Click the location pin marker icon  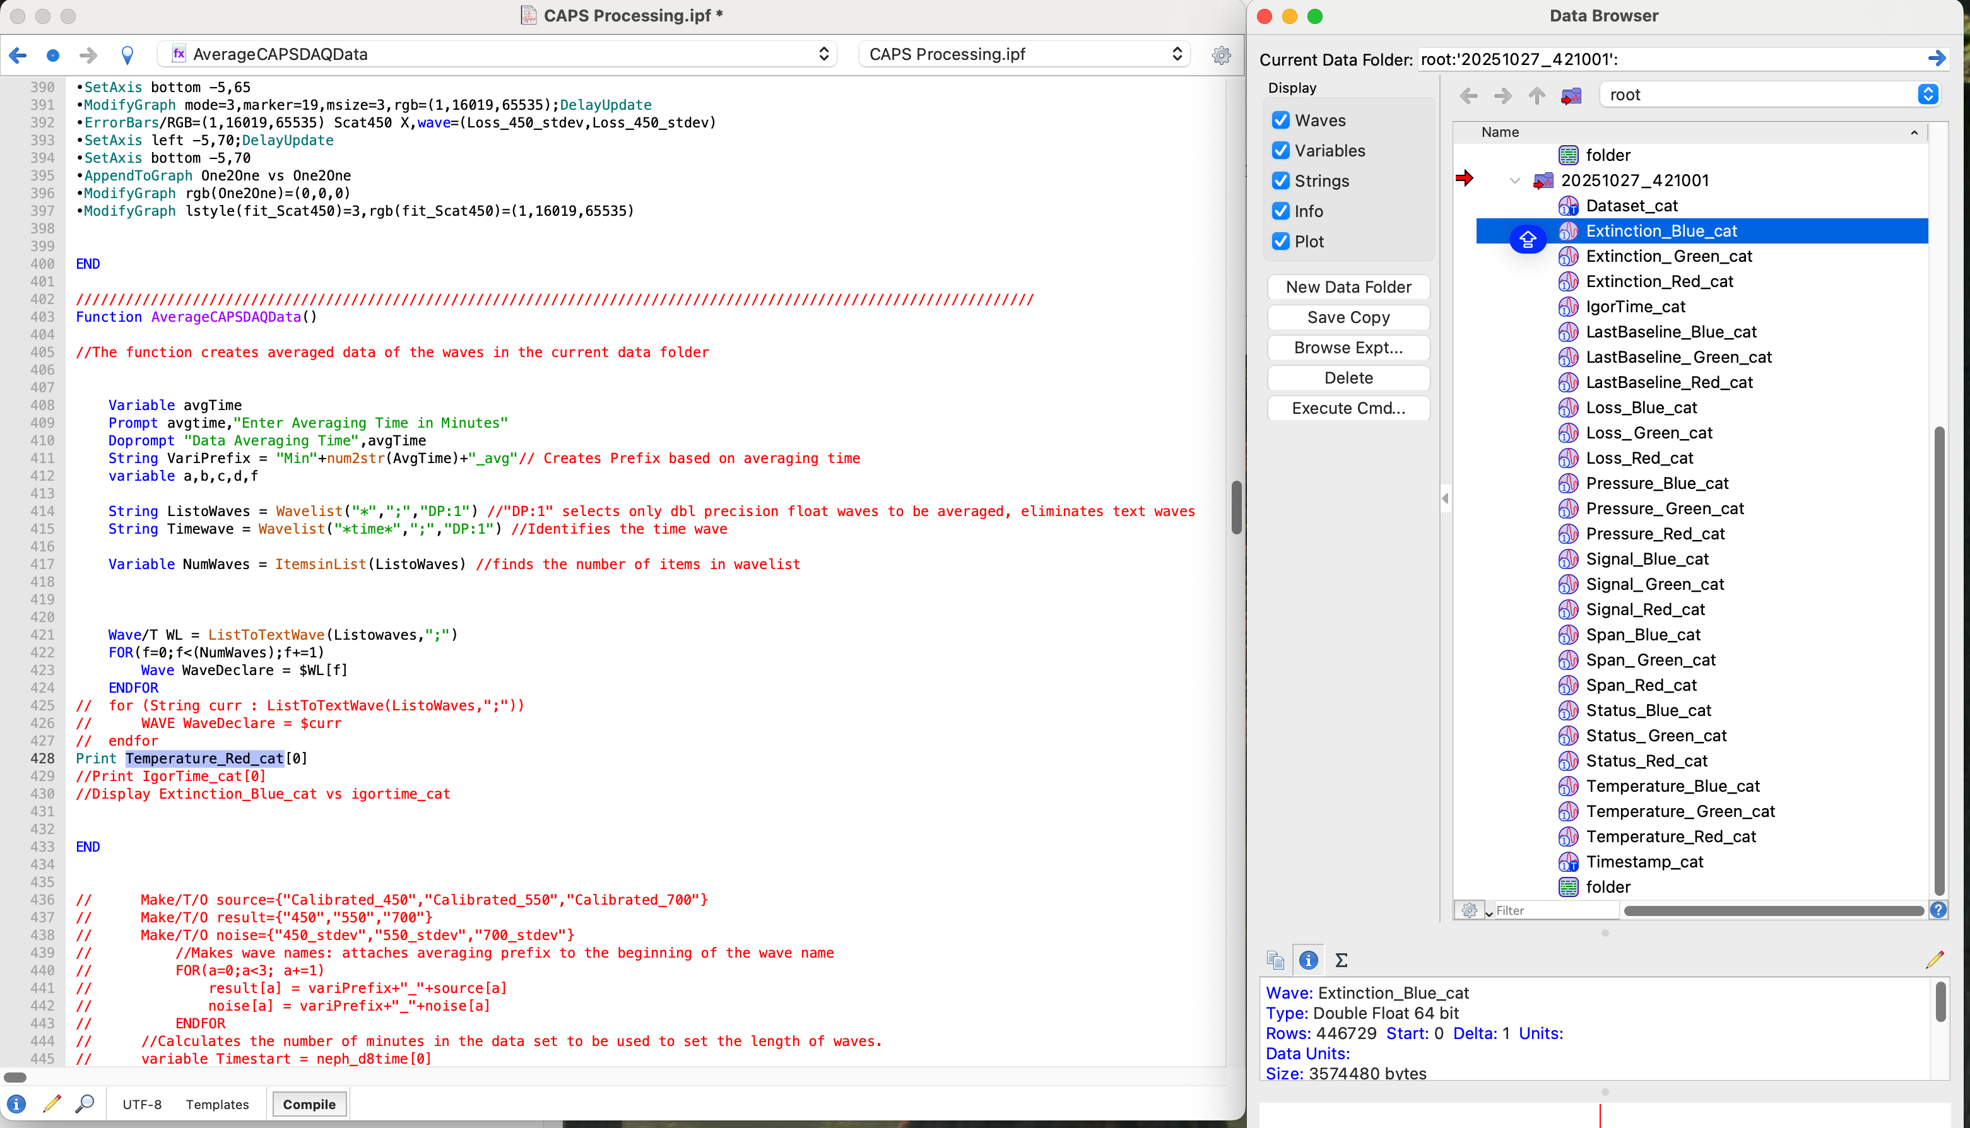pos(127,54)
